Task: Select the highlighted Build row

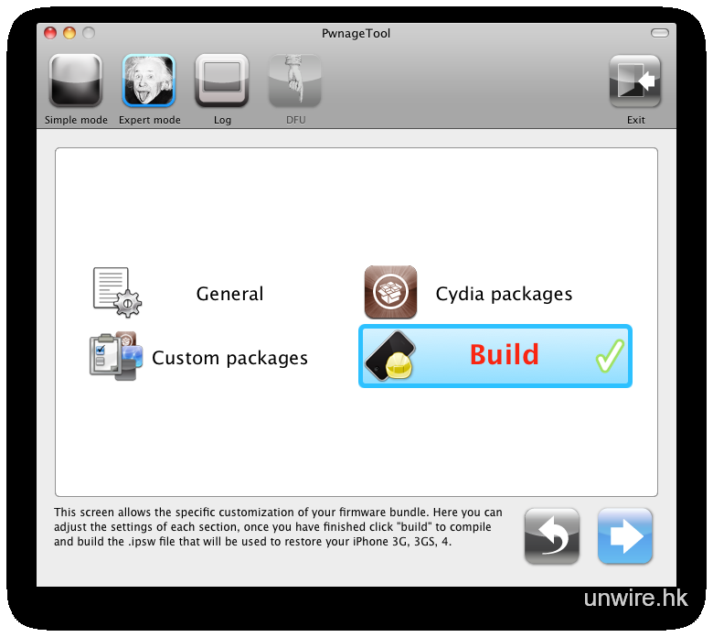Action: coord(495,356)
